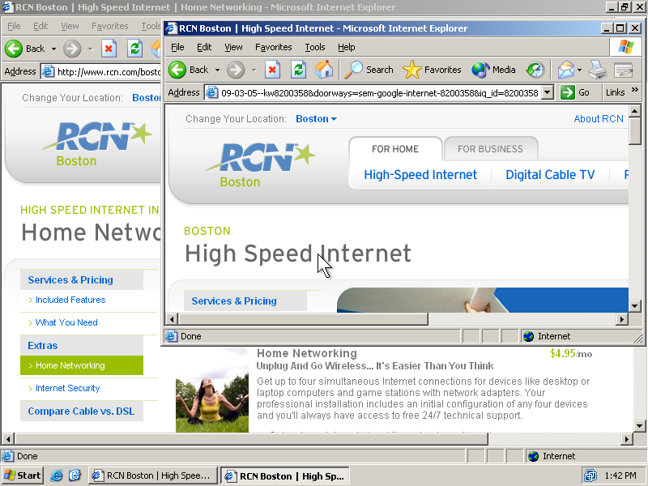Click the Internet Explorer quick launch icon

coord(57,475)
